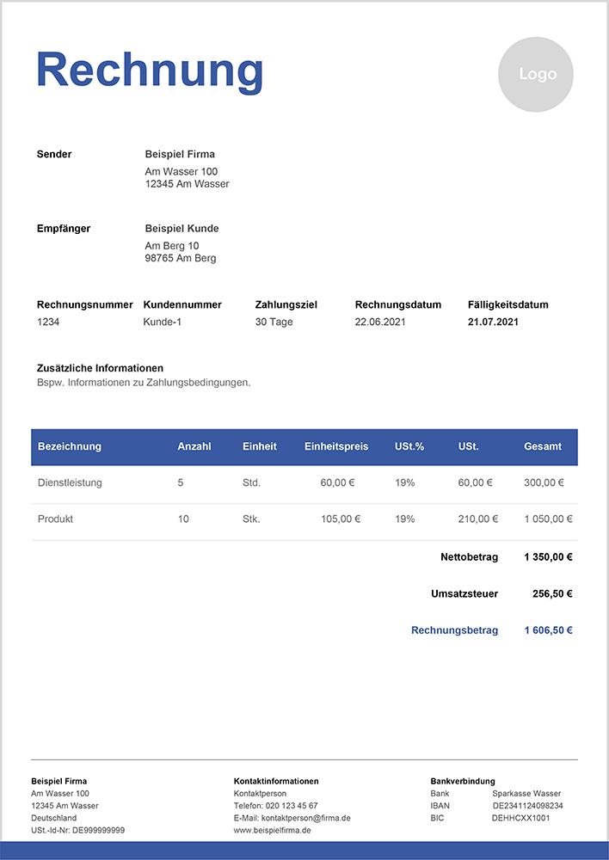609x860 pixels.
Task: Click the Einheitspreis column header
Action: (336, 446)
